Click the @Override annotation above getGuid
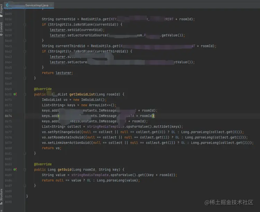 point(43,164)
